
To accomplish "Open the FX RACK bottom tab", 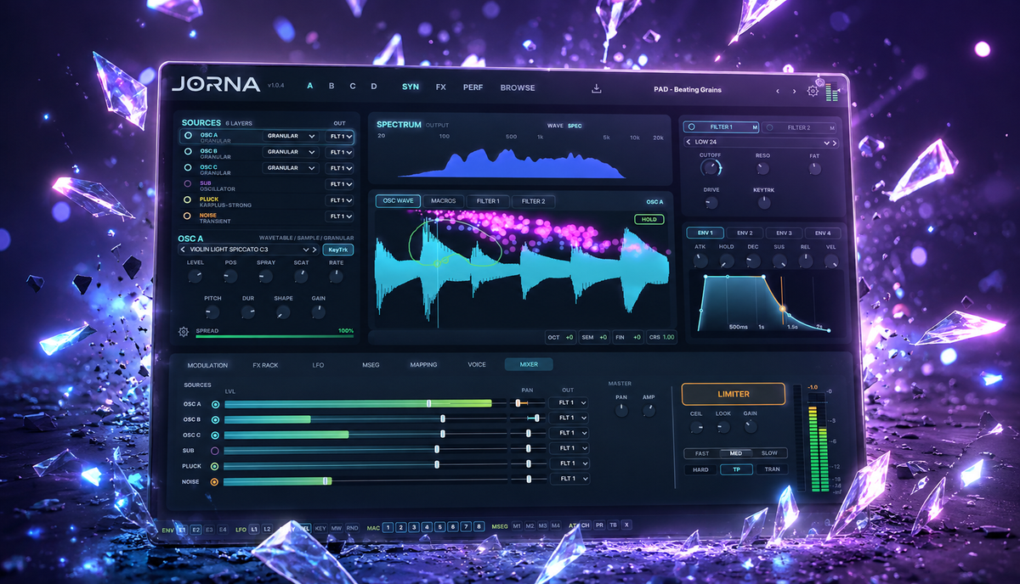I will [x=265, y=365].
